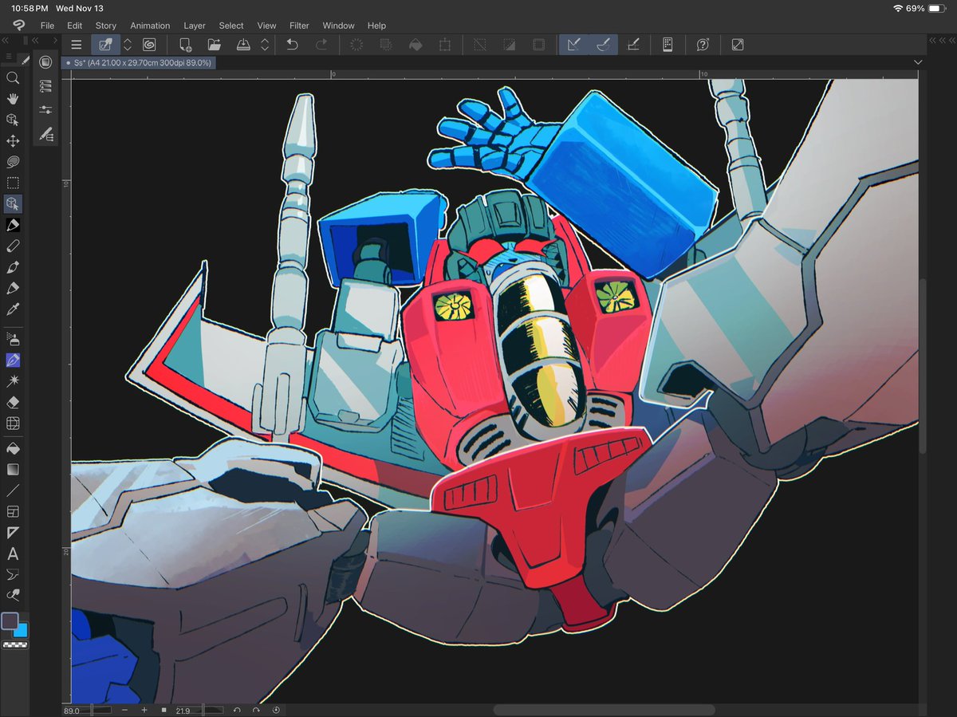Select the Pen nib tool
The width and height of the screenshot is (957, 717).
tap(13, 226)
